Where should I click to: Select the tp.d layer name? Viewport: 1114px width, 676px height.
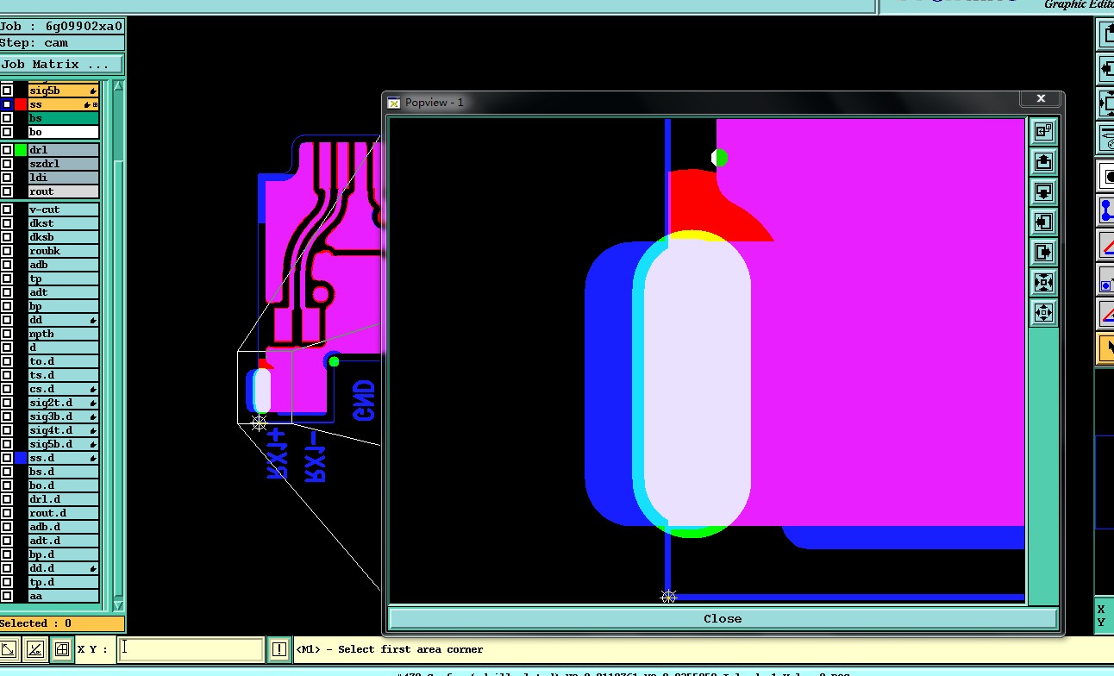63,582
